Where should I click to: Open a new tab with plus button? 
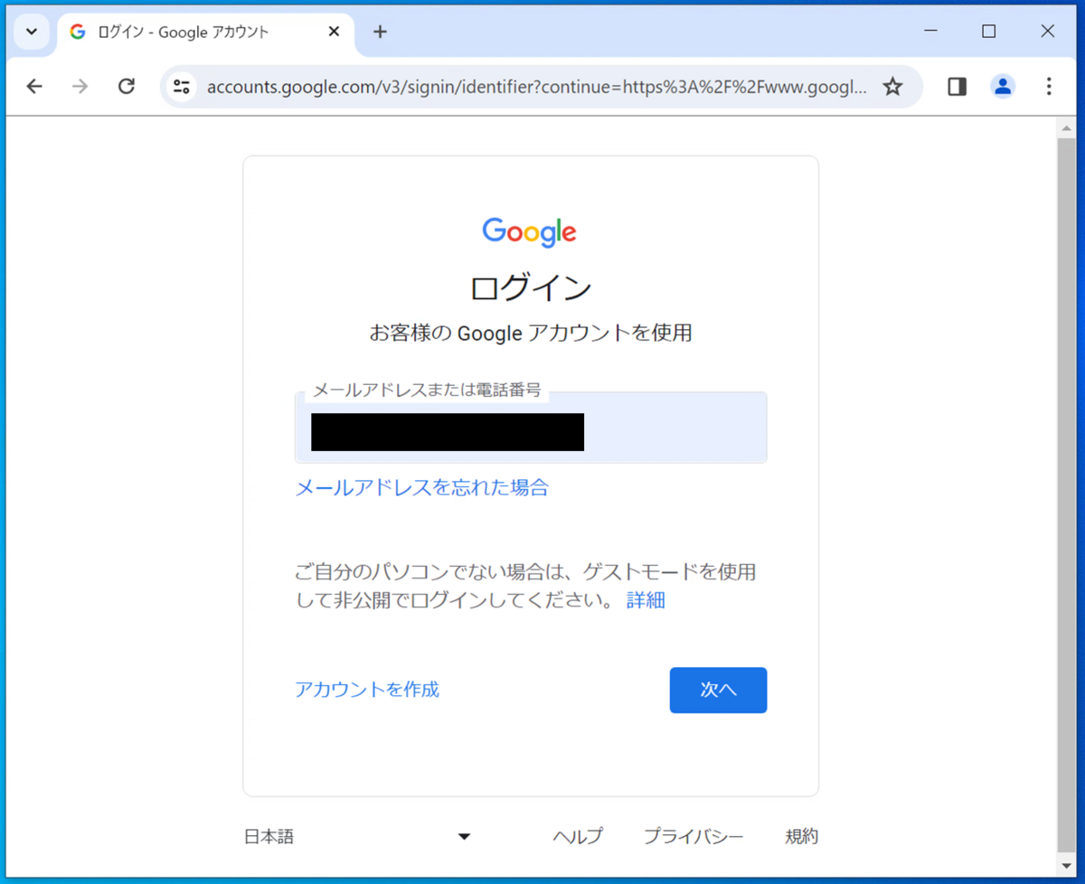coord(380,32)
